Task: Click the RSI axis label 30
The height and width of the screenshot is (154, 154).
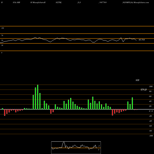Action: pos(2,45)
